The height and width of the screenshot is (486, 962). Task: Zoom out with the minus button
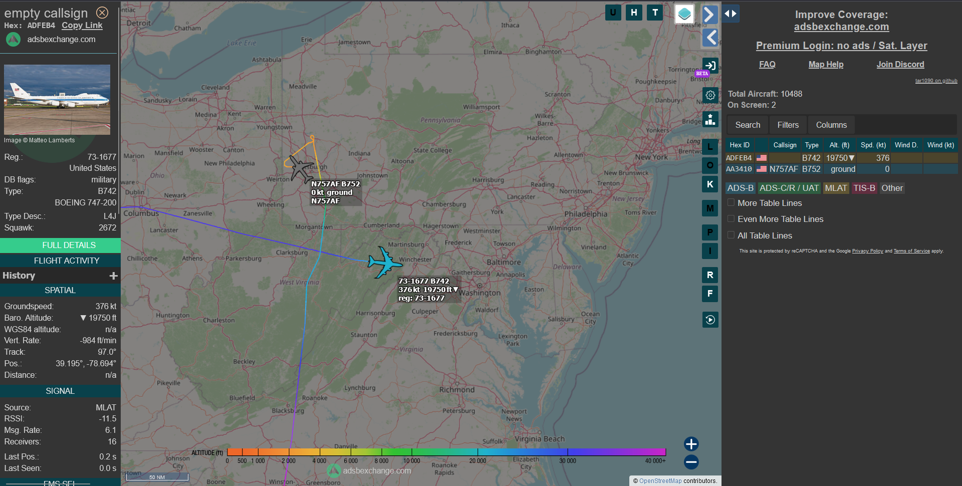pyautogui.click(x=691, y=462)
